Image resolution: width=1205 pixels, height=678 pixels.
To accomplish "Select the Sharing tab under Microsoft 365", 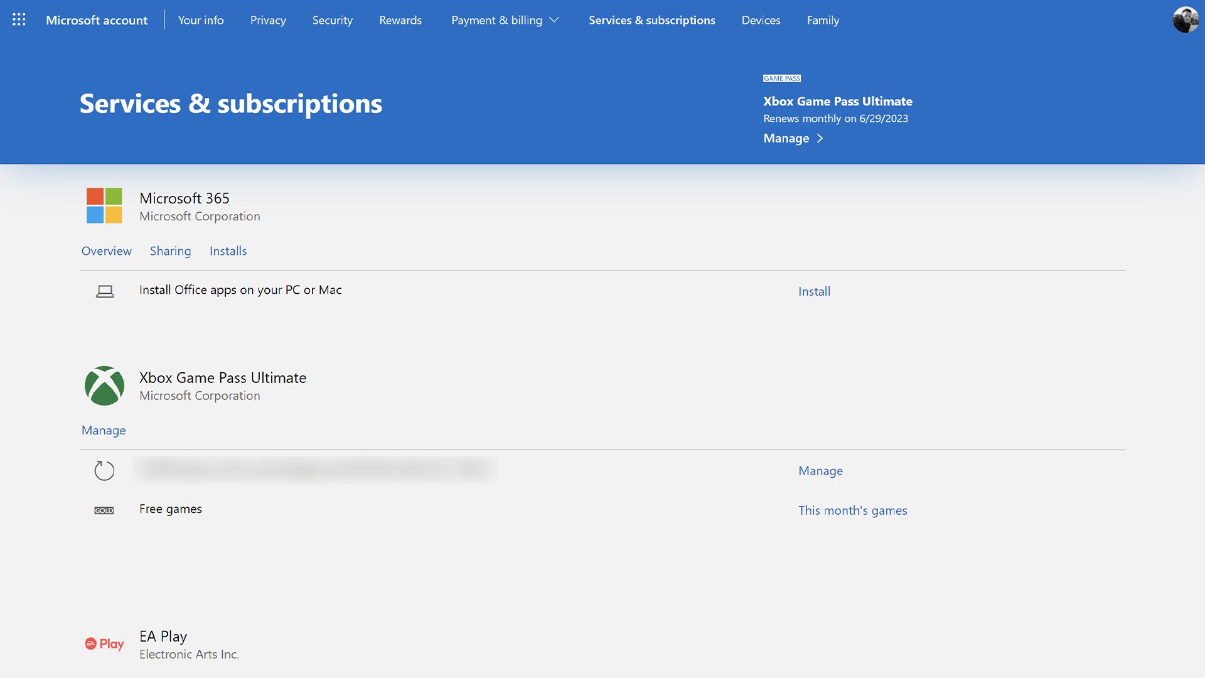I will pyautogui.click(x=169, y=250).
